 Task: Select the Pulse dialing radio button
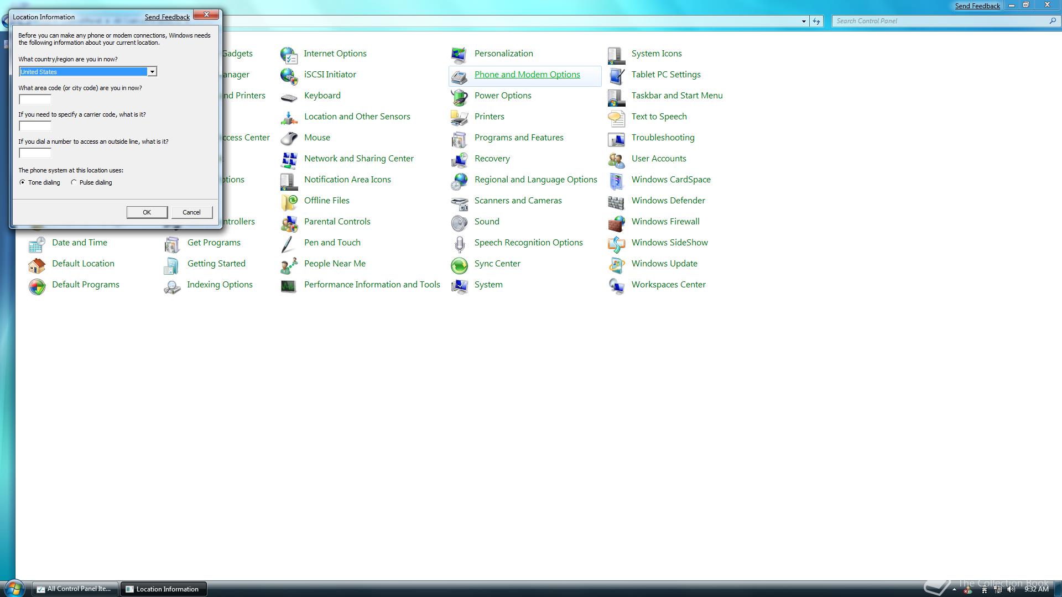click(x=74, y=182)
